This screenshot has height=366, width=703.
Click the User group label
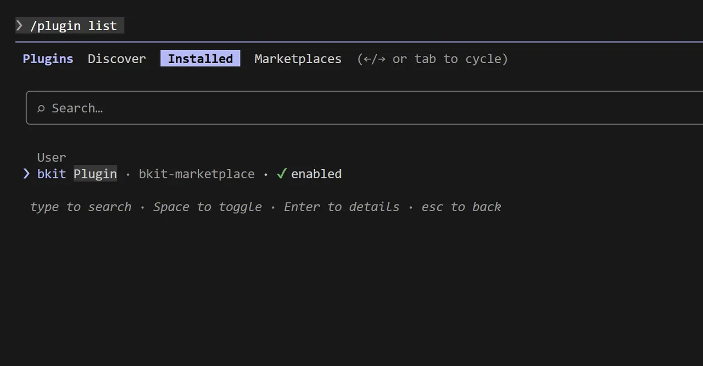(x=52, y=157)
